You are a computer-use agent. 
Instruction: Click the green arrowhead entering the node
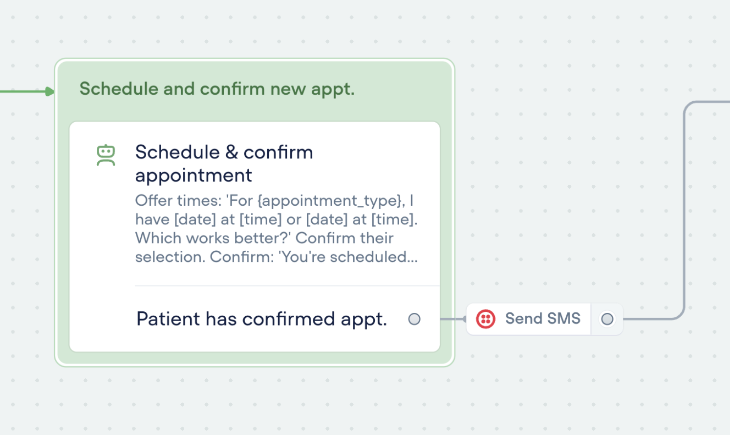pos(50,91)
